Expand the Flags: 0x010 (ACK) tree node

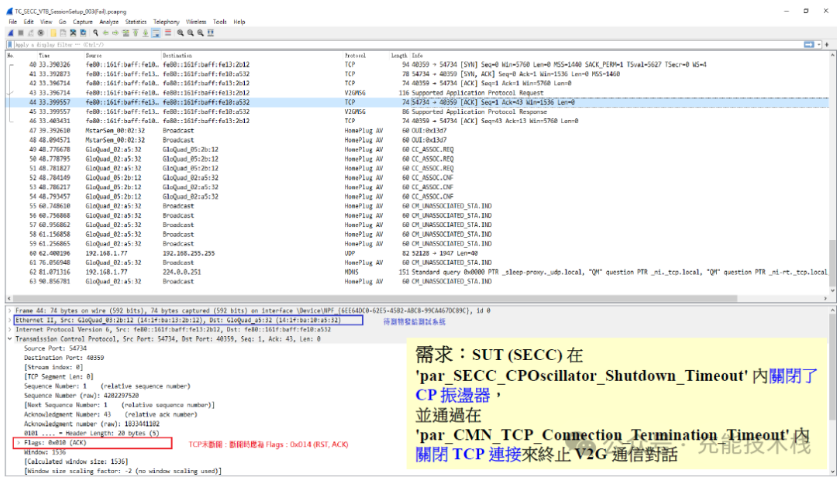point(18,443)
